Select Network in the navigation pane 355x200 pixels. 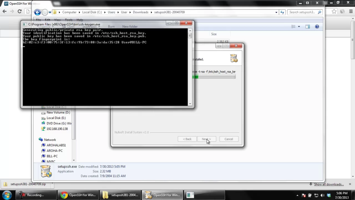[x=50, y=140]
